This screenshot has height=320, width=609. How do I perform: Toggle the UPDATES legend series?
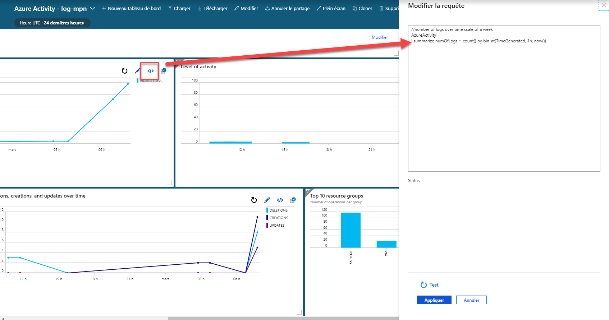275,225
